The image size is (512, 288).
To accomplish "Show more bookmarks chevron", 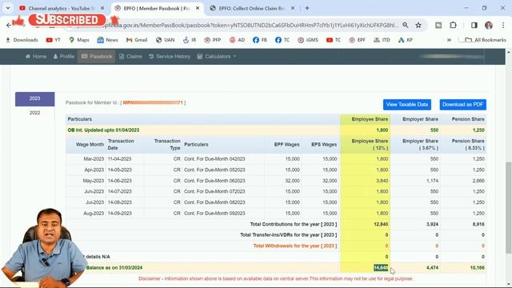I will point(449,40).
